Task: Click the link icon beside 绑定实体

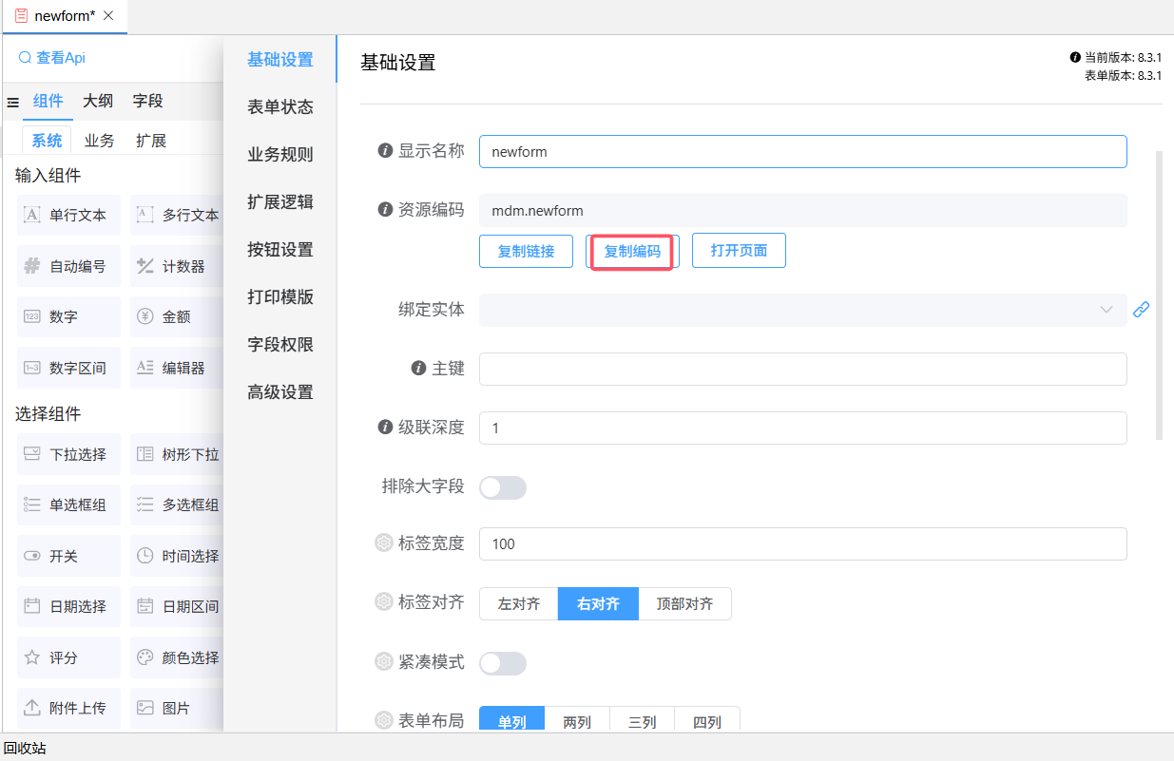Action: point(1141,310)
